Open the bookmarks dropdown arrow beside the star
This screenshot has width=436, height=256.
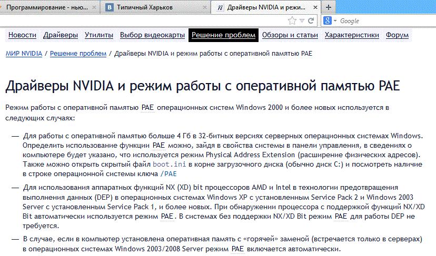[302, 21]
